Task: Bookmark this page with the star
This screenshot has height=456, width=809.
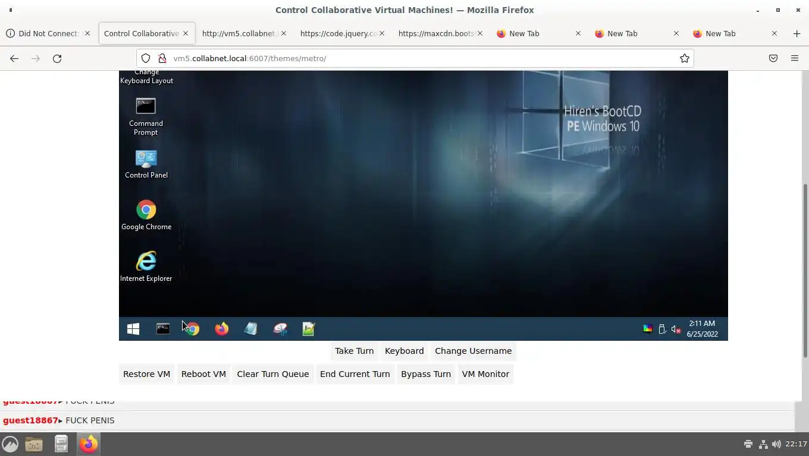Action: point(685,58)
